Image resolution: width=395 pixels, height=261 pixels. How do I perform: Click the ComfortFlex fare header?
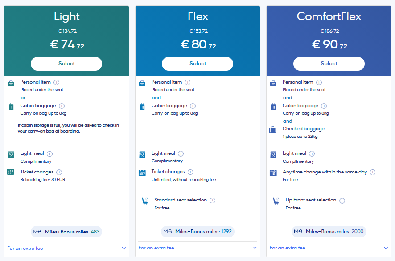click(329, 16)
